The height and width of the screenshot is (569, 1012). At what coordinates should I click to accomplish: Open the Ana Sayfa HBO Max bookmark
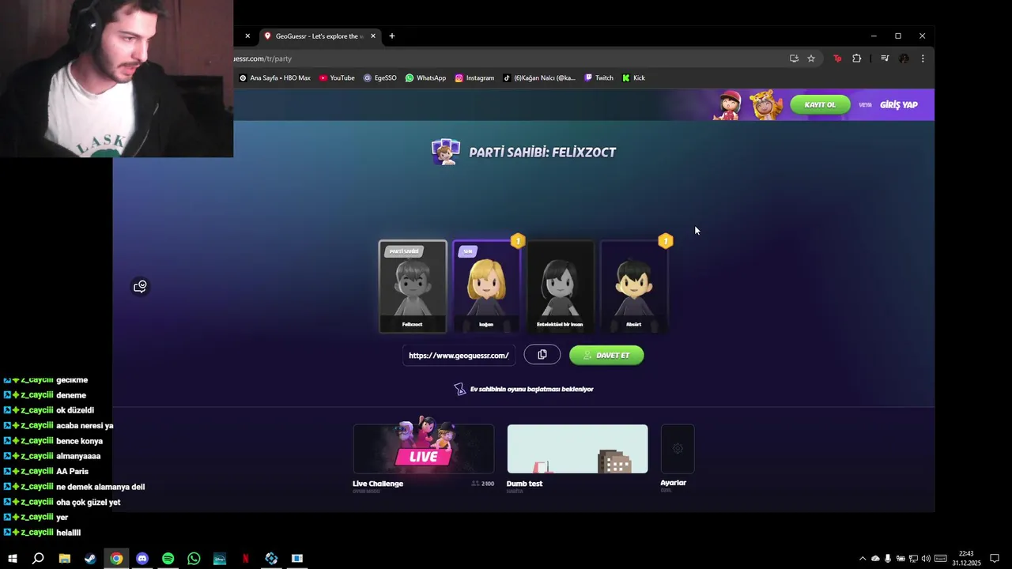pos(274,78)
